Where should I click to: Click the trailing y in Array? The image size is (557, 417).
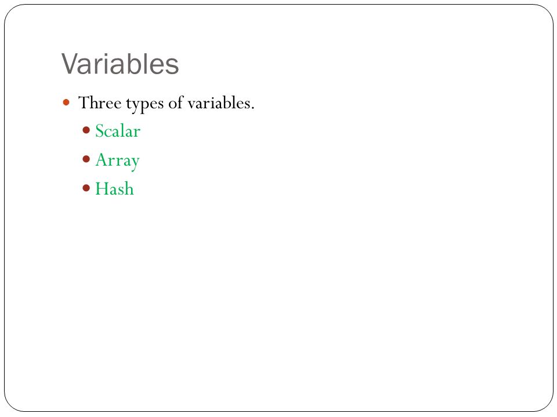[x=135, y=163]
